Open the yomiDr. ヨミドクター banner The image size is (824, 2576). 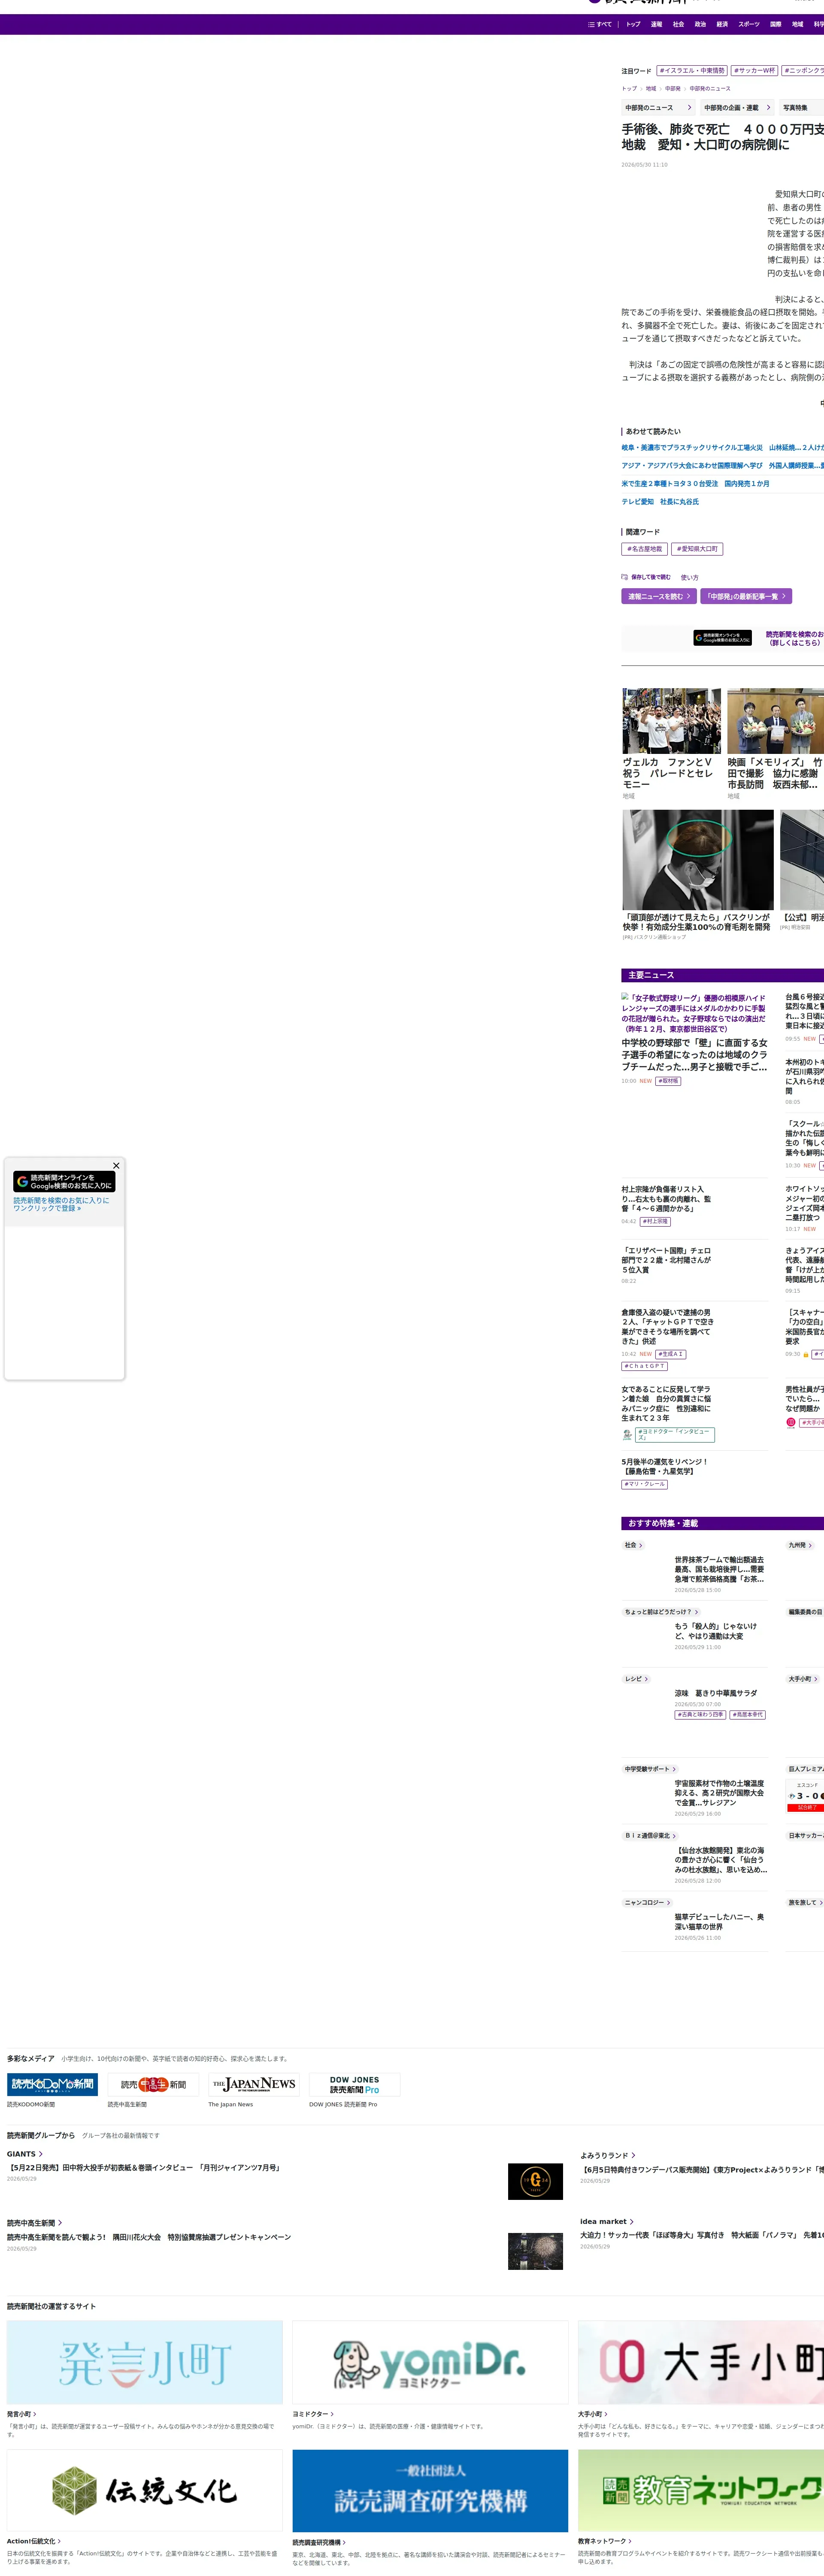click(430, 2362)
